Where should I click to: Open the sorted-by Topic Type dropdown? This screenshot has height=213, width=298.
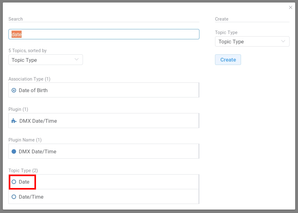coord(45,60)
